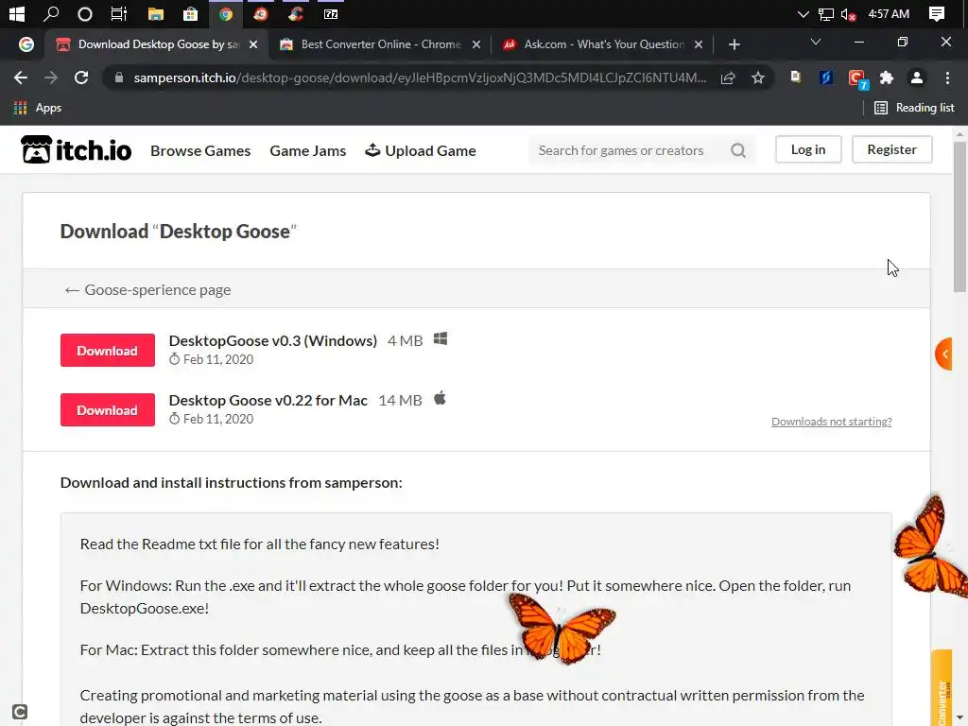Share this page icon in address bar

click(728, 78)
